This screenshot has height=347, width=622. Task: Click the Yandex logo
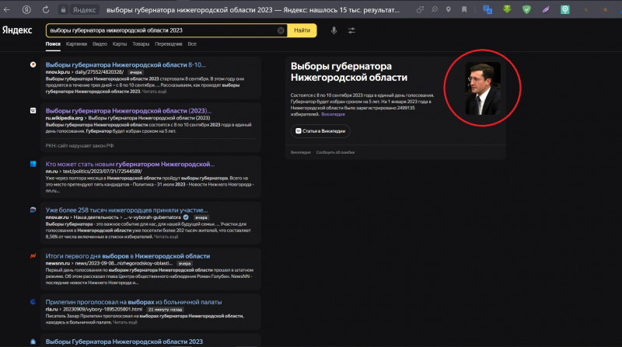point(17,30)
